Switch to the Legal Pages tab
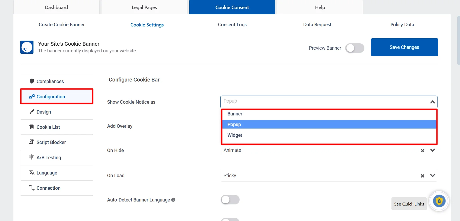This screenshot has height=221, width=460. click(x=144, y=7)
